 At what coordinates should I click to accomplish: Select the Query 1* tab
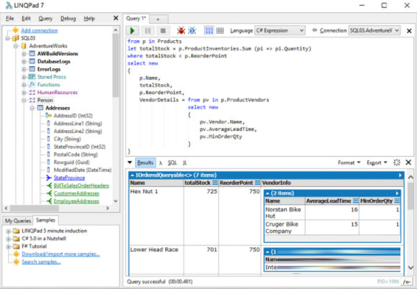[136, 19]
